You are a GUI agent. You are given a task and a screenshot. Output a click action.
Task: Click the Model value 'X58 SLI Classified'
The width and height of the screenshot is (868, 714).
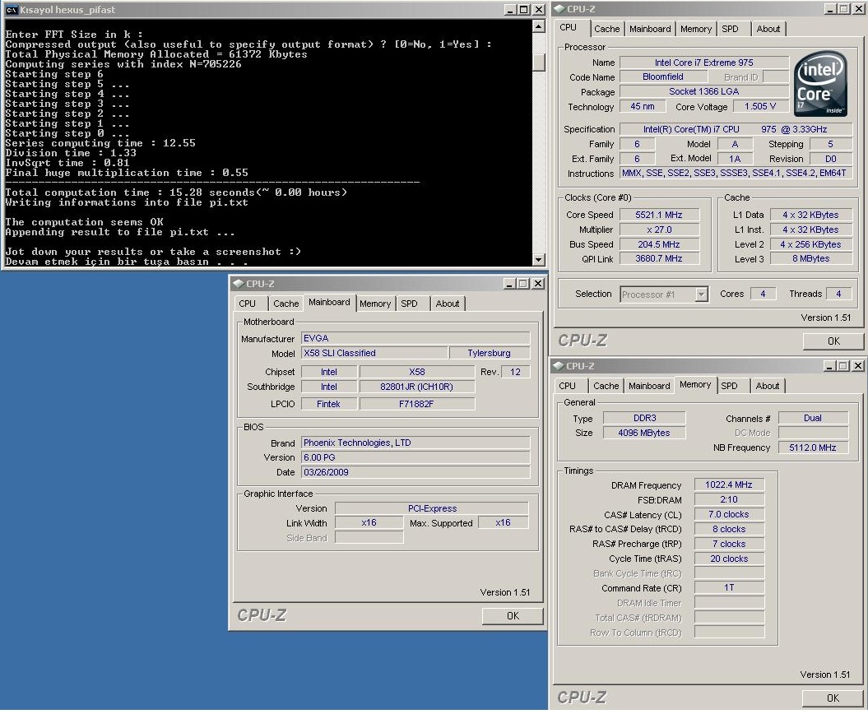pyautogui.click(x=374, y=353)
